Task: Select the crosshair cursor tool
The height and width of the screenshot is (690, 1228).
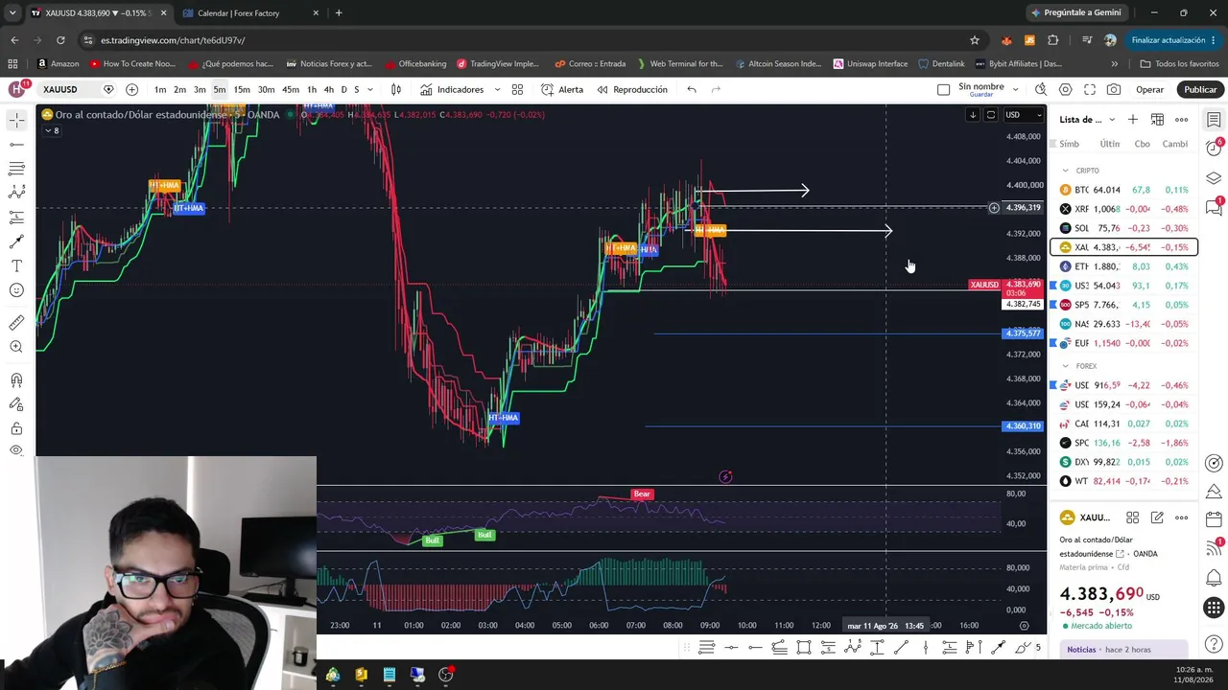Action: pyautogui.click(x=16, y=120)
